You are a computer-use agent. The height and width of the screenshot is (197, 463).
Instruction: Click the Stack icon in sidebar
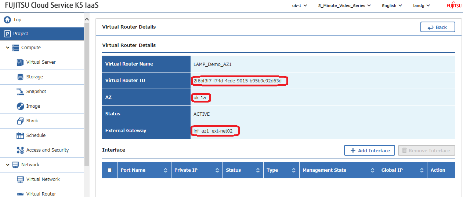click(x=20, y=121)
